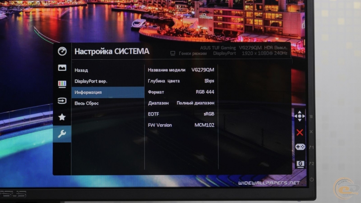Open the Color settings icon
This screenshot has height=203, width=361.
click(x=62, y=84)
